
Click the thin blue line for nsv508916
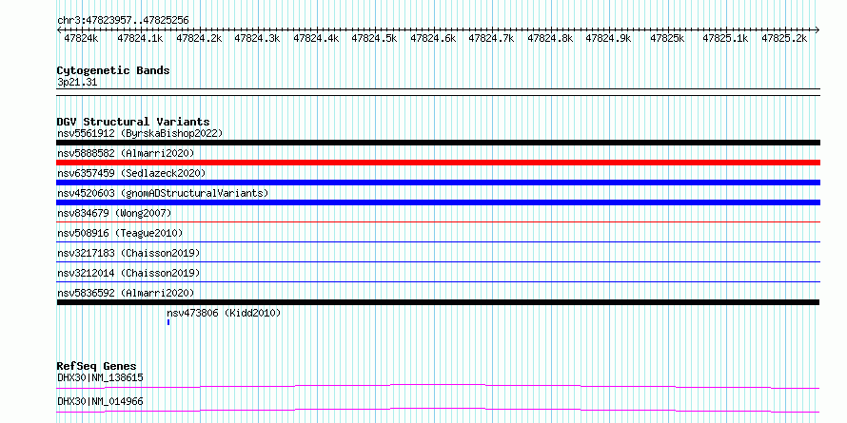[438, 241]
